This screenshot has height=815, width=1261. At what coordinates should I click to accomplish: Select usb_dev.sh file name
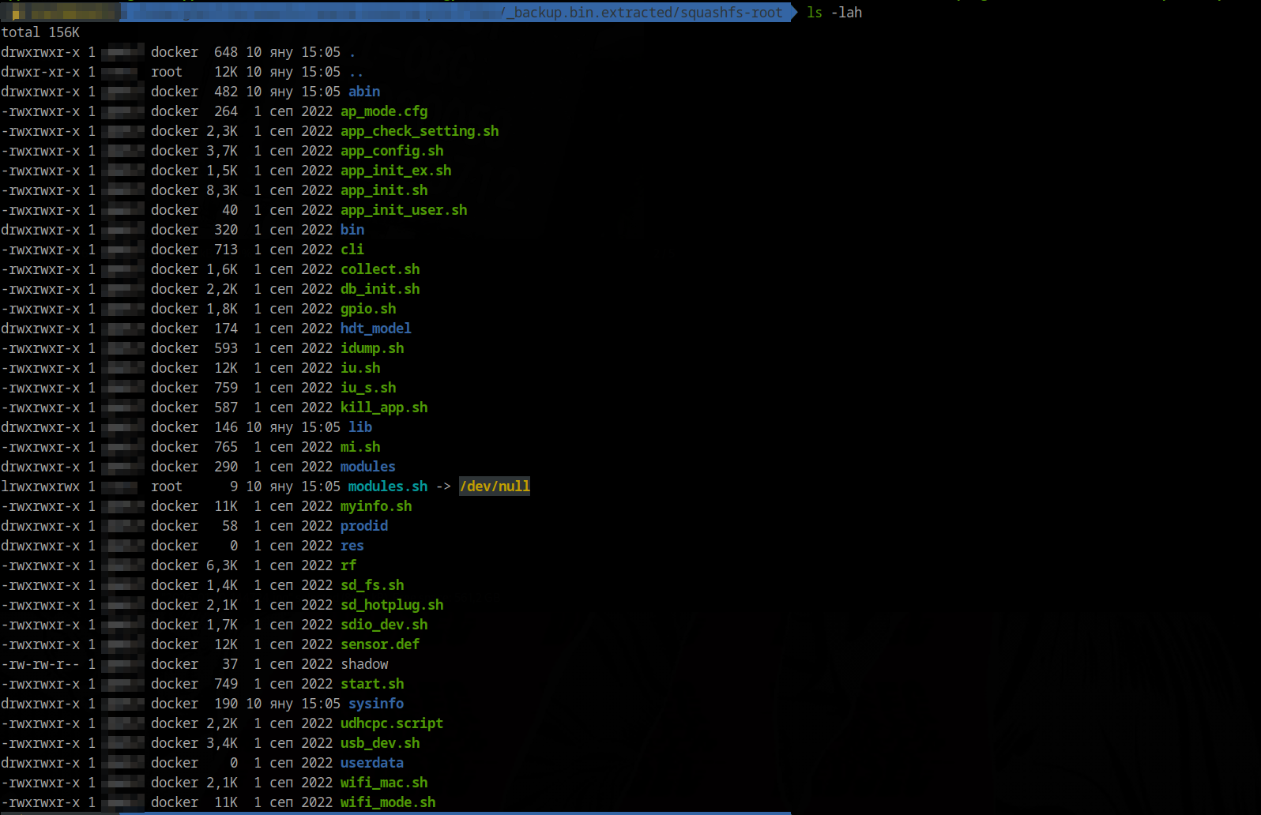(380, 743)
